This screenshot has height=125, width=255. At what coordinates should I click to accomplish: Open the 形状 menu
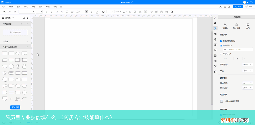48,7
